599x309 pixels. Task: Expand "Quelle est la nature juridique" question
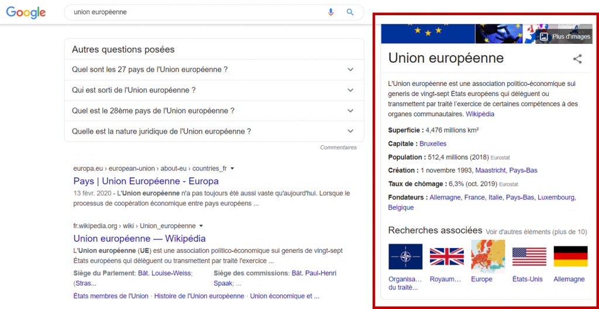click(x=350, y=131)
